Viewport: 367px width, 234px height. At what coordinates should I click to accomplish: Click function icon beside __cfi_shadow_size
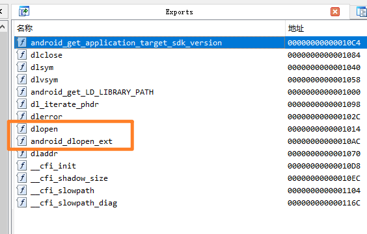[x=21, y=178]
